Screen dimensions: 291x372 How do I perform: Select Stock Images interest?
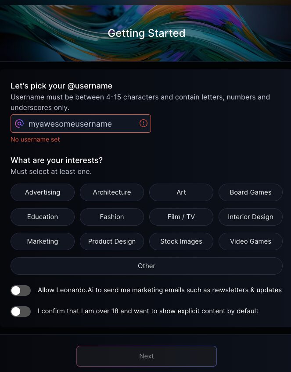point(181,241)
